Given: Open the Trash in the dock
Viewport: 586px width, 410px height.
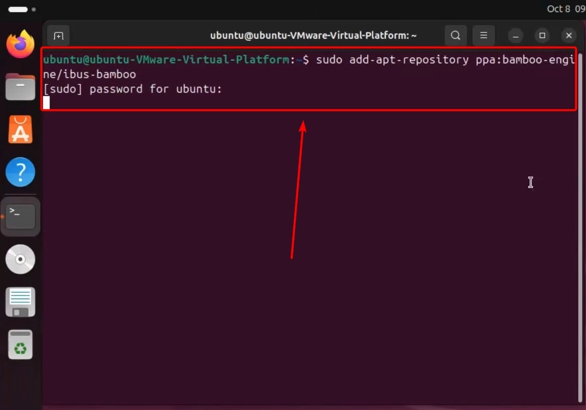Looking at the screenshot, I should [x=20, y=345].
